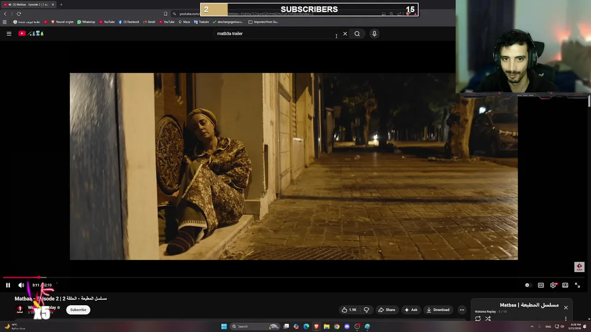Subscribe to Watania Replay channel
The height and width of the screenshot is (332, 591).
click(78, 310)
